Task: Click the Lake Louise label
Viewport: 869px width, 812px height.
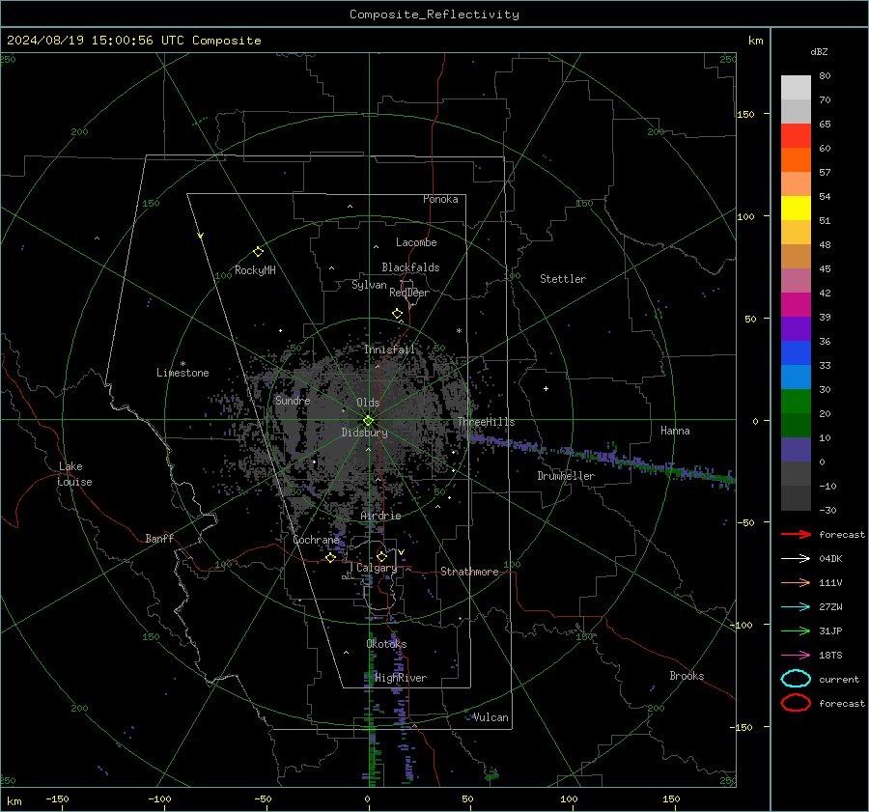Action: [75, 474]
